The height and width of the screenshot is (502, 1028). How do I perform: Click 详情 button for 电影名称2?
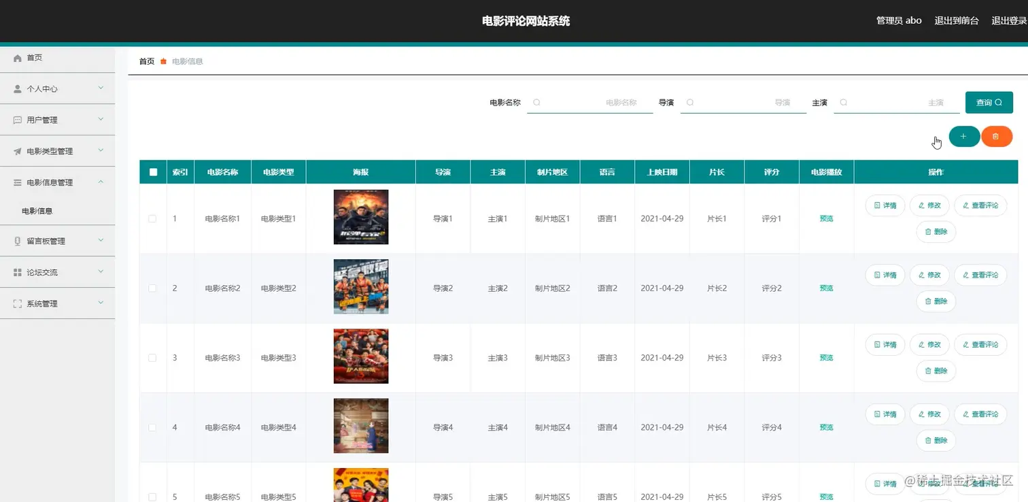tap(885, 275)
